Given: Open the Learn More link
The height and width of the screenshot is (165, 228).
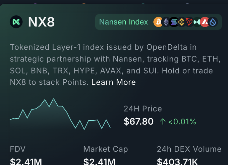Looking at the screenshot, I should pos(113,82).
